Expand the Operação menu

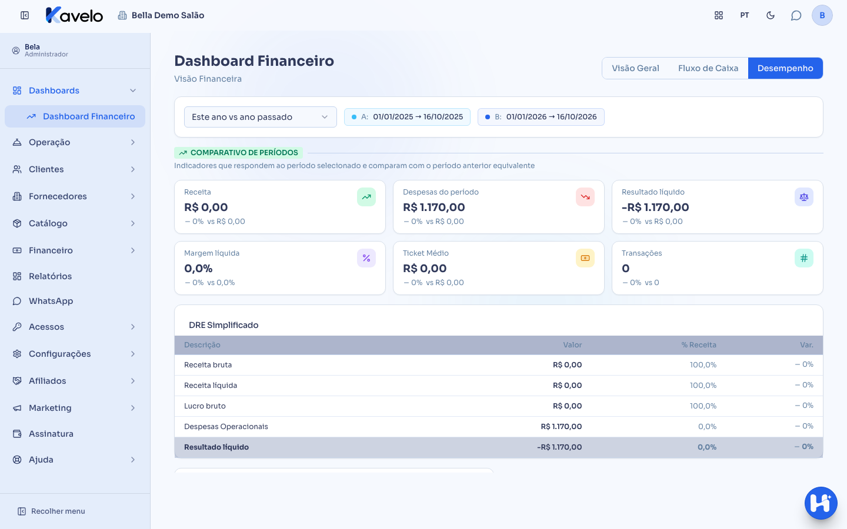tap(75, 142)
